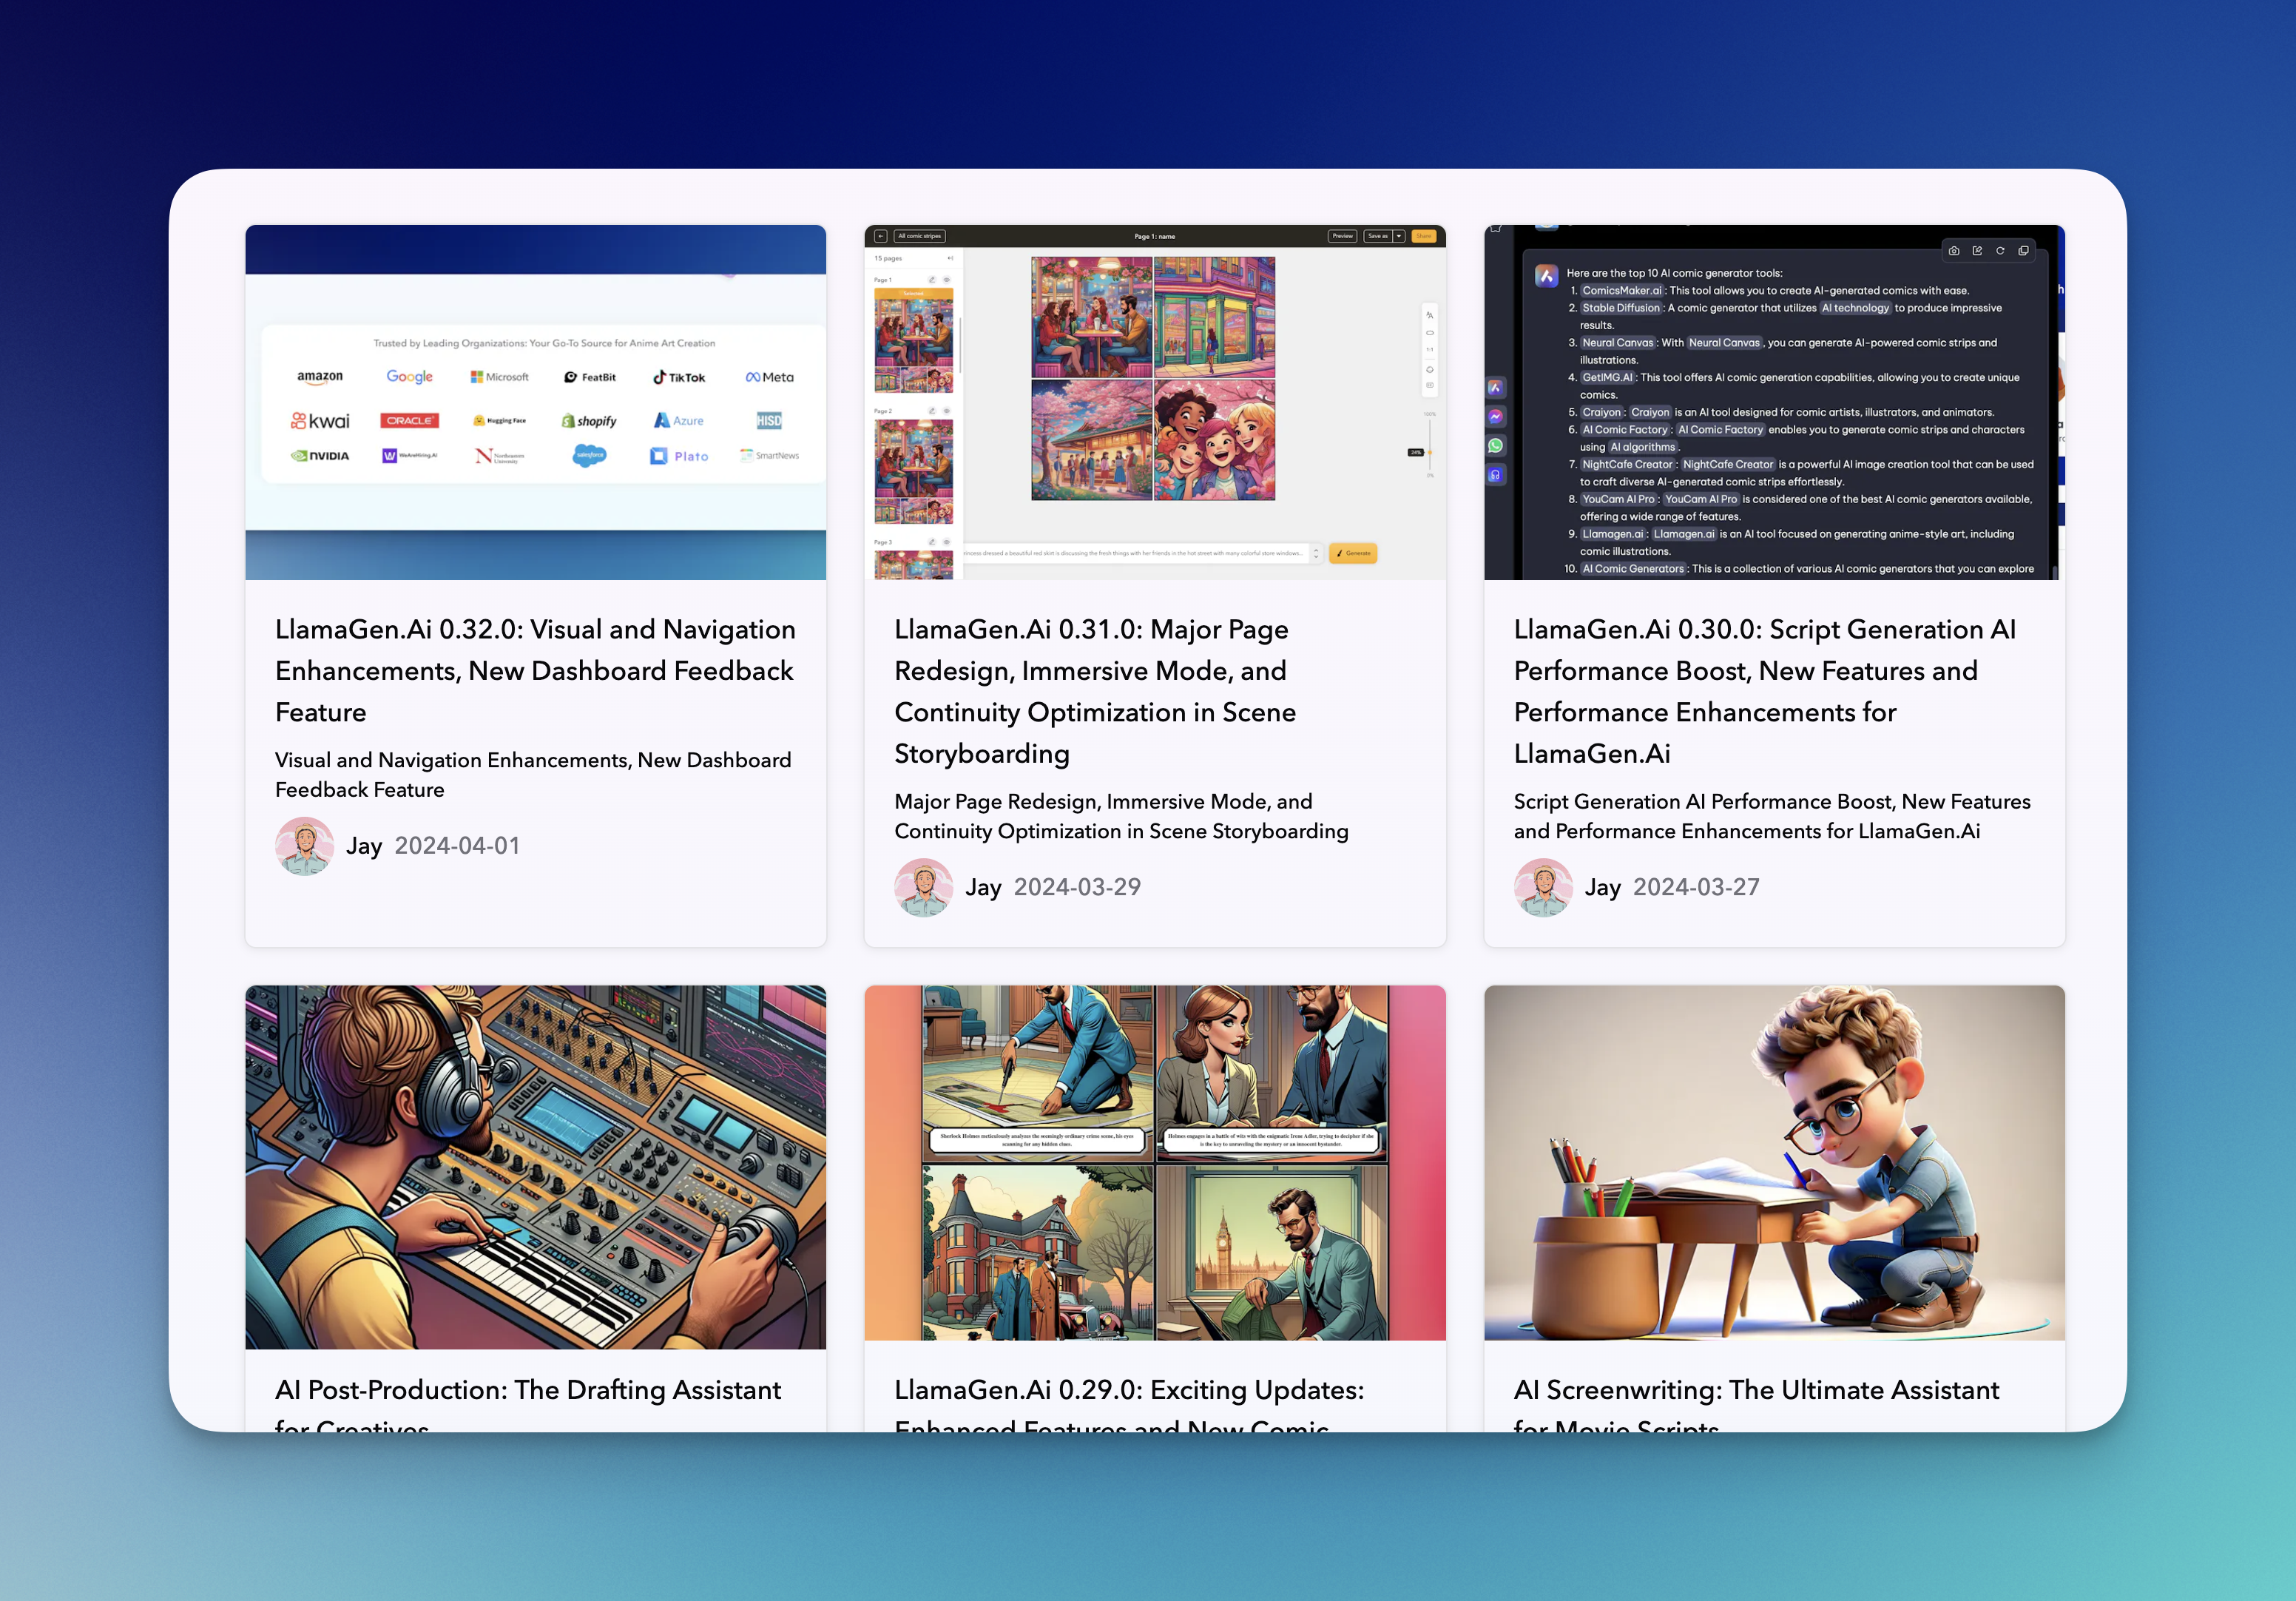The image size is (2296, 1601).
Task: Open the Save as dropdown arrow
Action: [1399, 237]
